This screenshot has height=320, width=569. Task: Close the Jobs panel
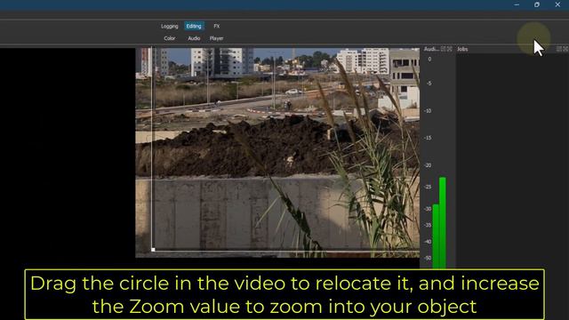[565, 49]
